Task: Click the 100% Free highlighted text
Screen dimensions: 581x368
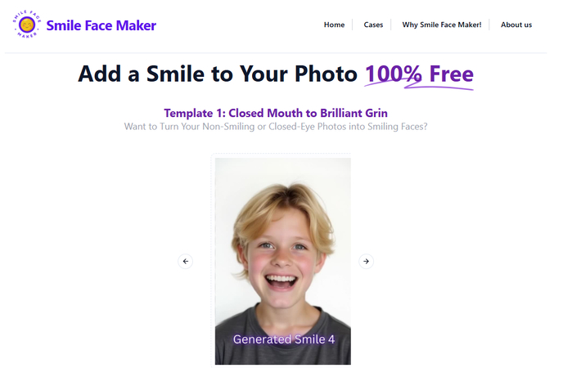Action: click(x=420, y=74)
